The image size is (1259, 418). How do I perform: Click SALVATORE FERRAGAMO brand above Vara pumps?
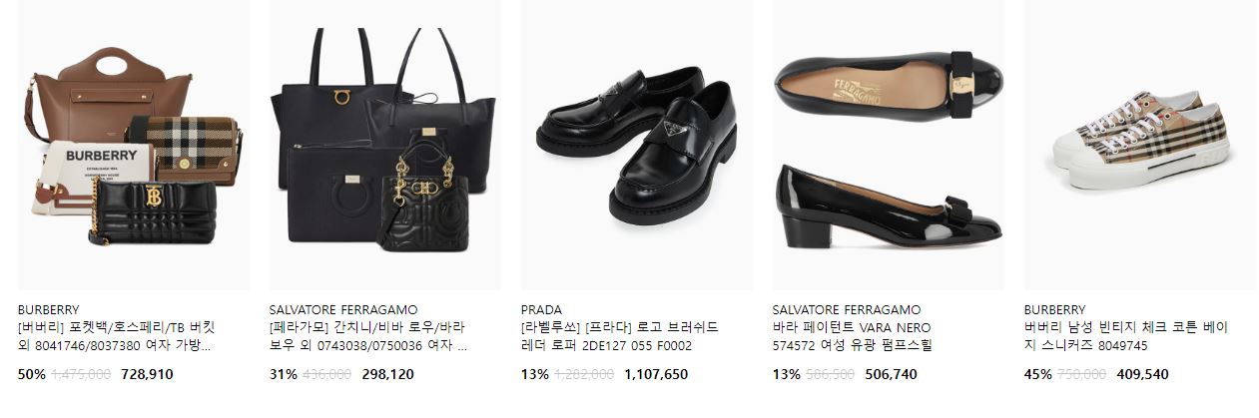(847, 310)
